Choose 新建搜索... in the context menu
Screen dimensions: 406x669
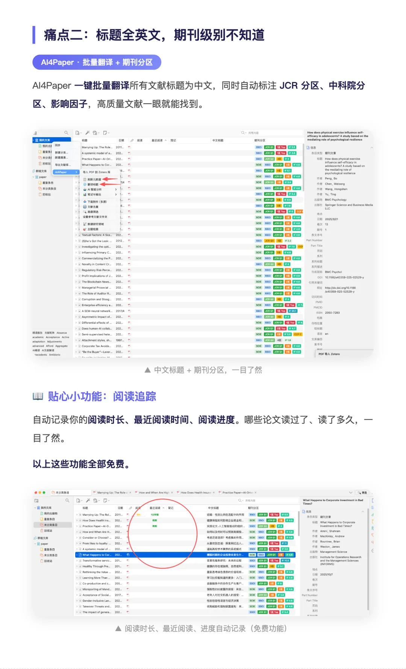pyautogui.click(x=61, y=157)
